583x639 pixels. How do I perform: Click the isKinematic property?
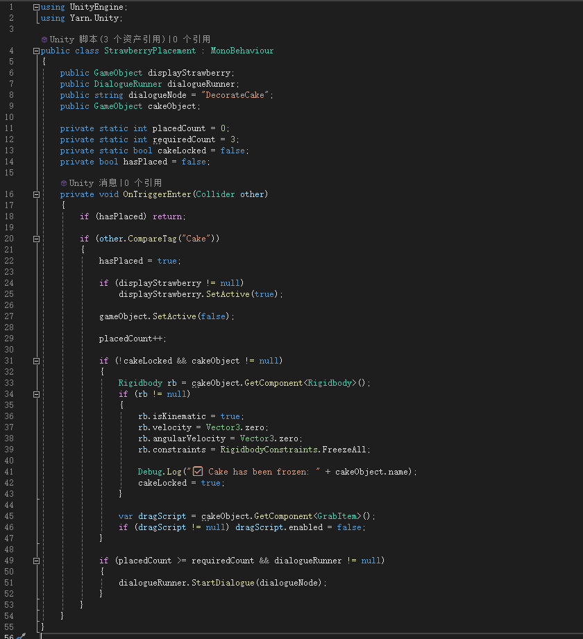179,416
